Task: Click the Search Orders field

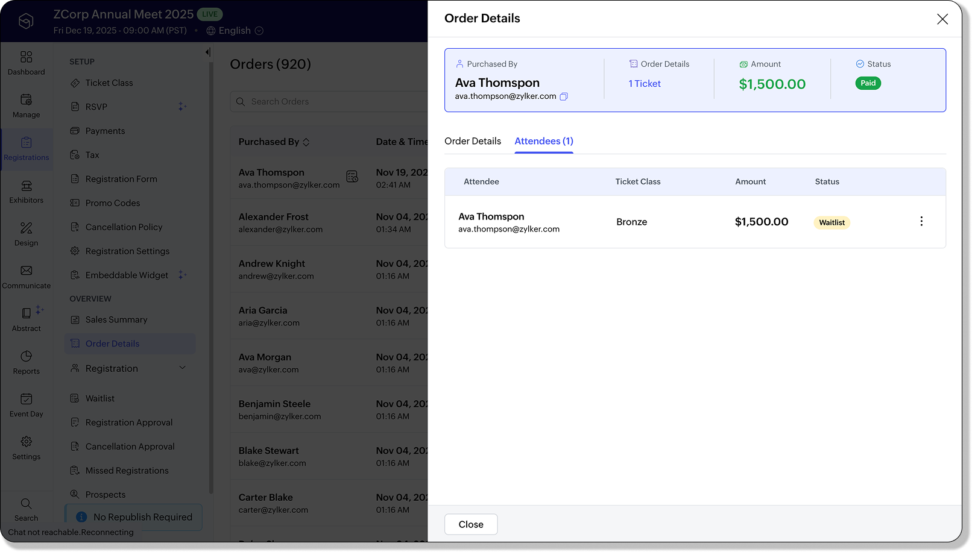Action: point(332,102)
